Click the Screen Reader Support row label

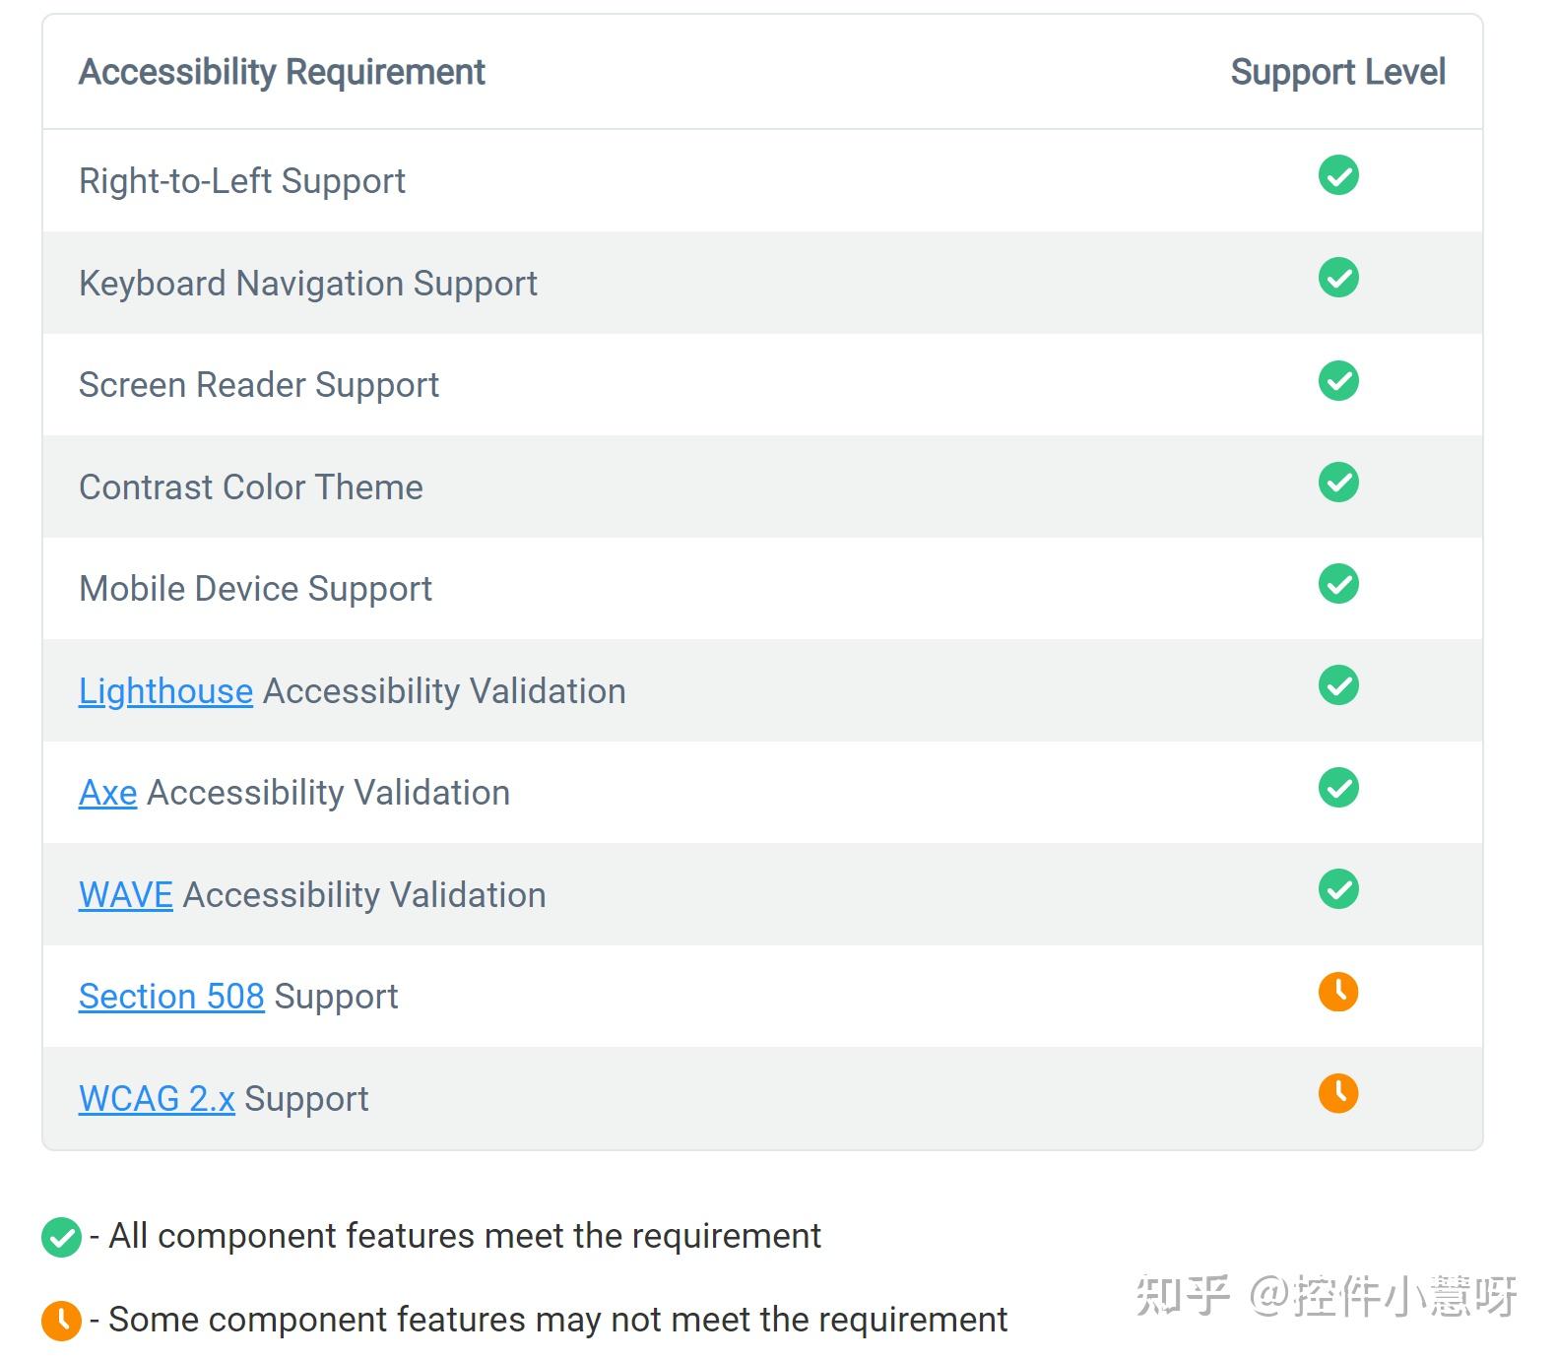258,385
